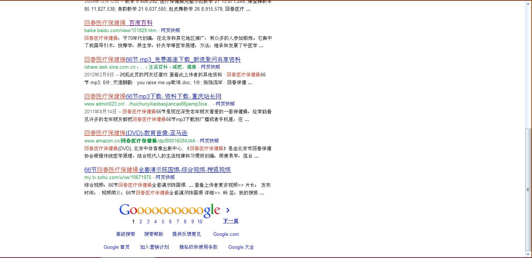This screenshot has height=258, width=532.
Task: Click the Goooooooooogle pagination logo
Action: 170,210
